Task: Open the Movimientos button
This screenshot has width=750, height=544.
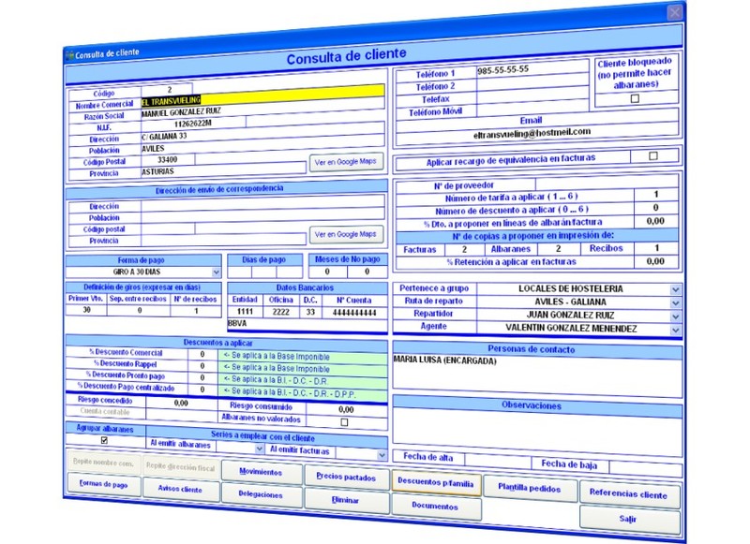Action: coord(261,472)
